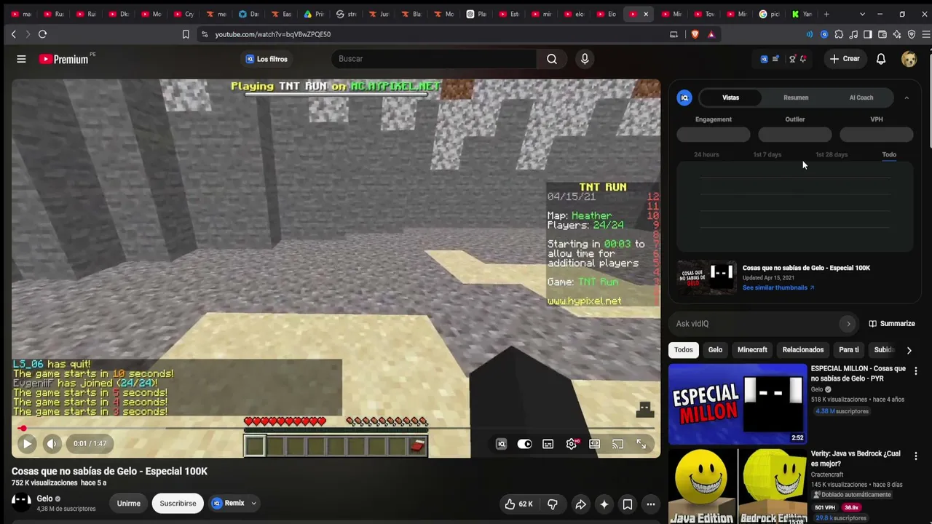Click the Unirme join button
The width and height of the screenshot is (932, 524).
tap(129, 504)
